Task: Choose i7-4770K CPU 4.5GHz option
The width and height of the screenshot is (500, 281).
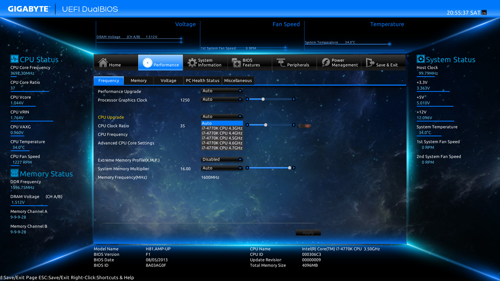Action: pyautogui.click(x=222, y=138)
